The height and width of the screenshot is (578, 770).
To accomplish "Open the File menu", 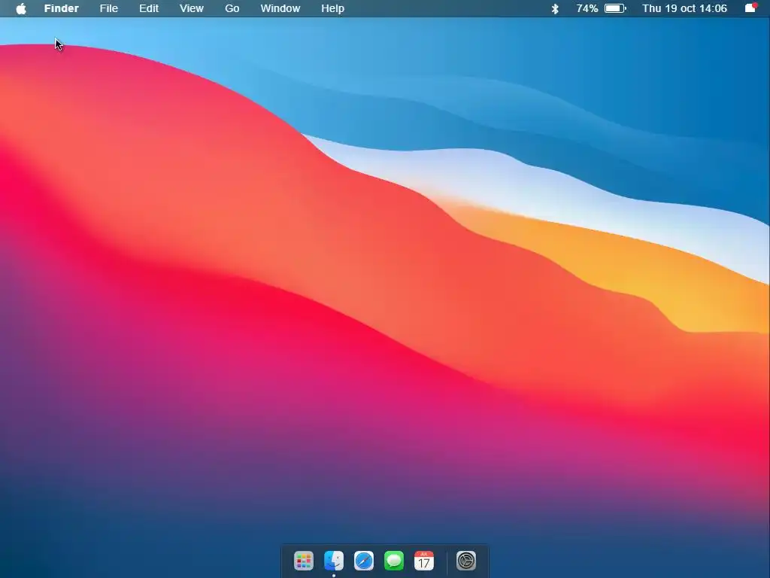I will (108, 8).
